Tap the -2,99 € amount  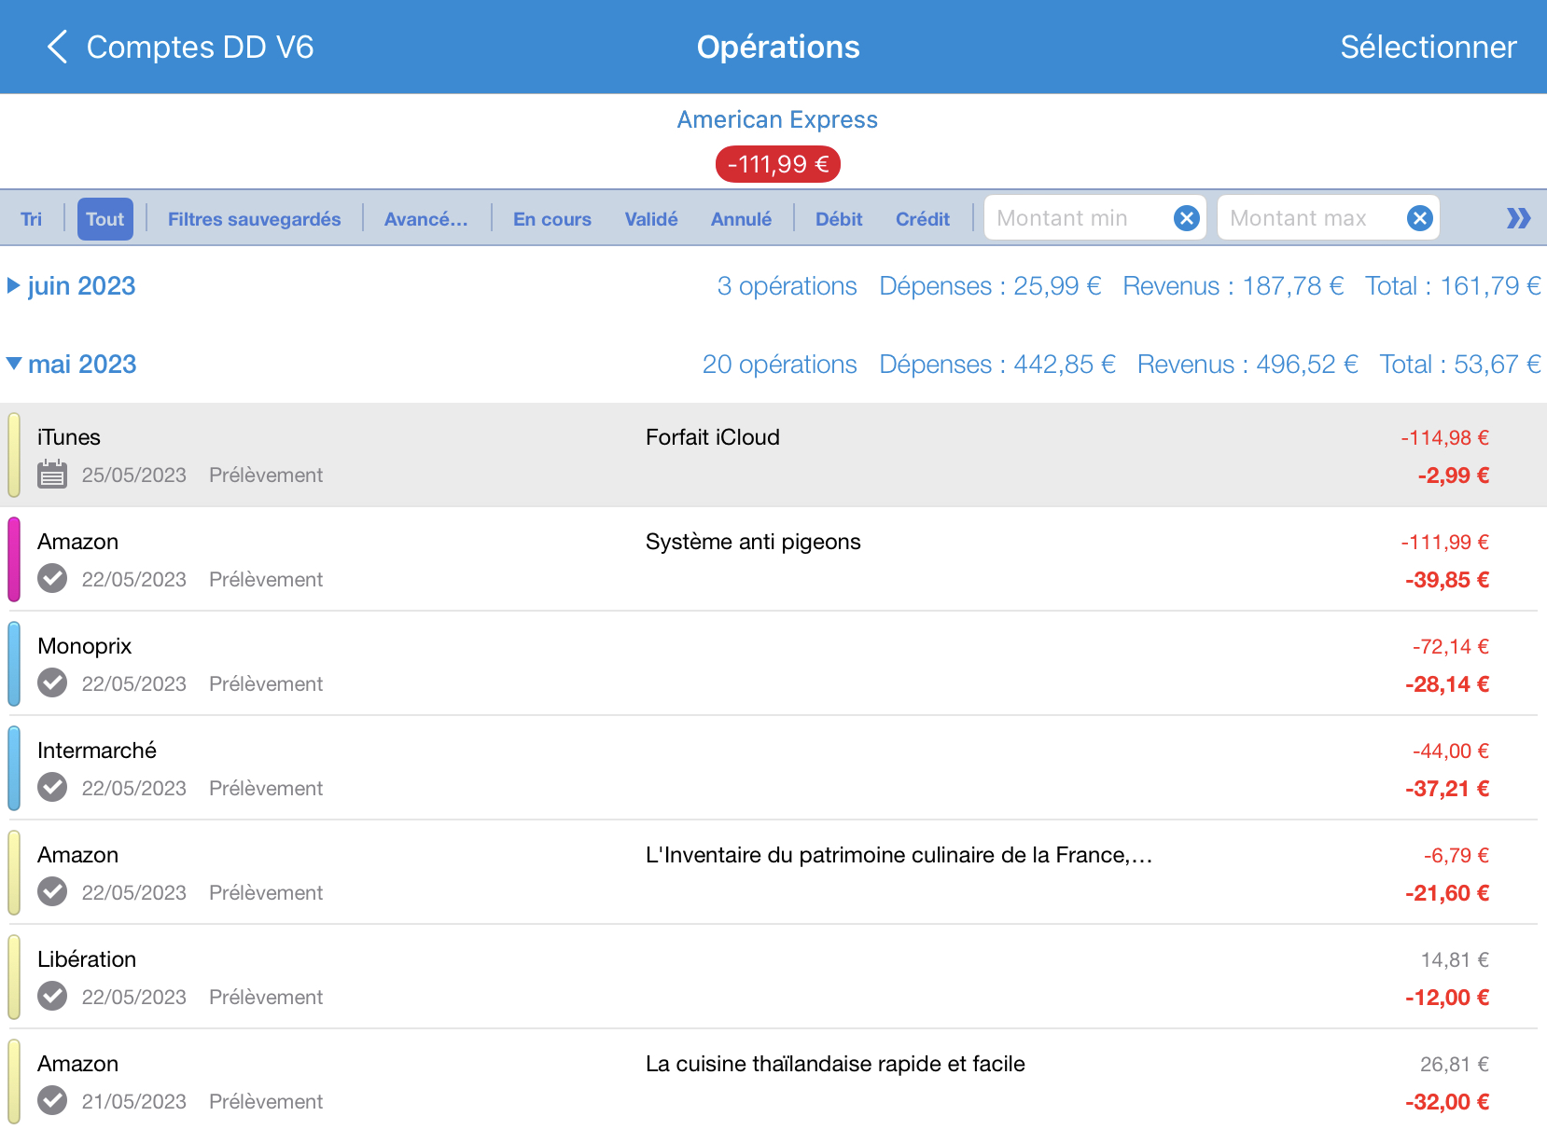click(x=1453, y=475)
